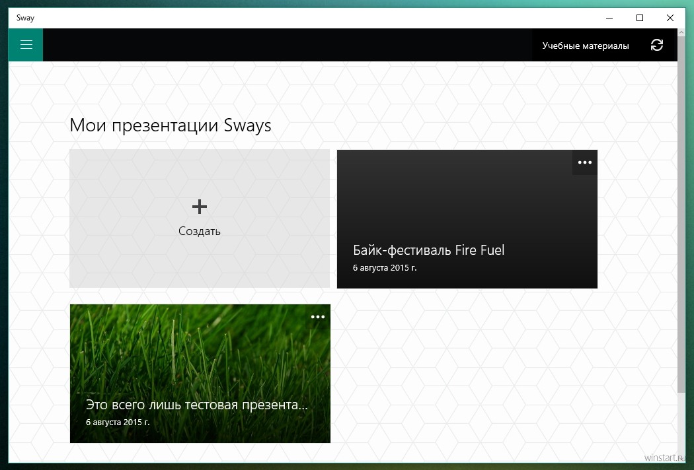This screenshot has width=694, height=470.
Task: Click title Это всего лишь тестовая презента…
Action: coord(196,405)
